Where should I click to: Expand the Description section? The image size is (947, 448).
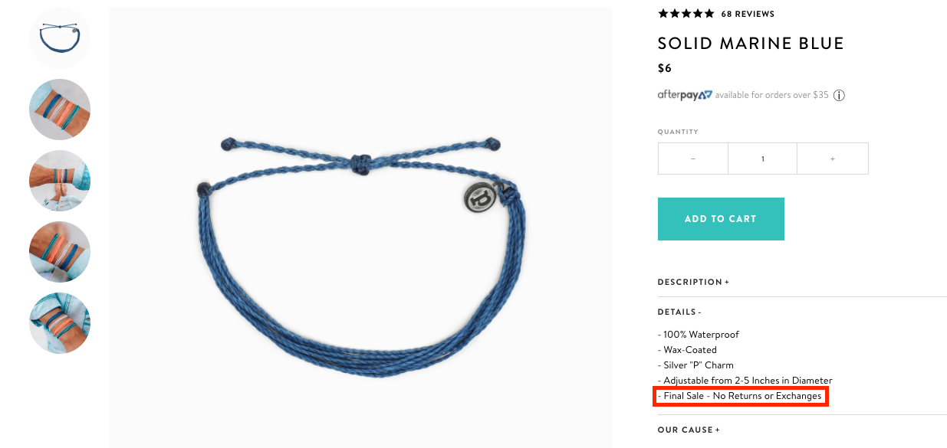pyautogui.click(x=693, y=282)
